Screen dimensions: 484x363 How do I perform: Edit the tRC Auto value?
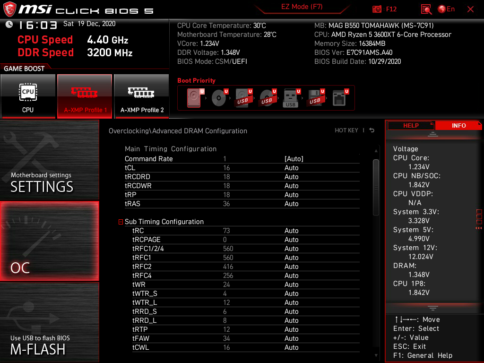point(291,231)
